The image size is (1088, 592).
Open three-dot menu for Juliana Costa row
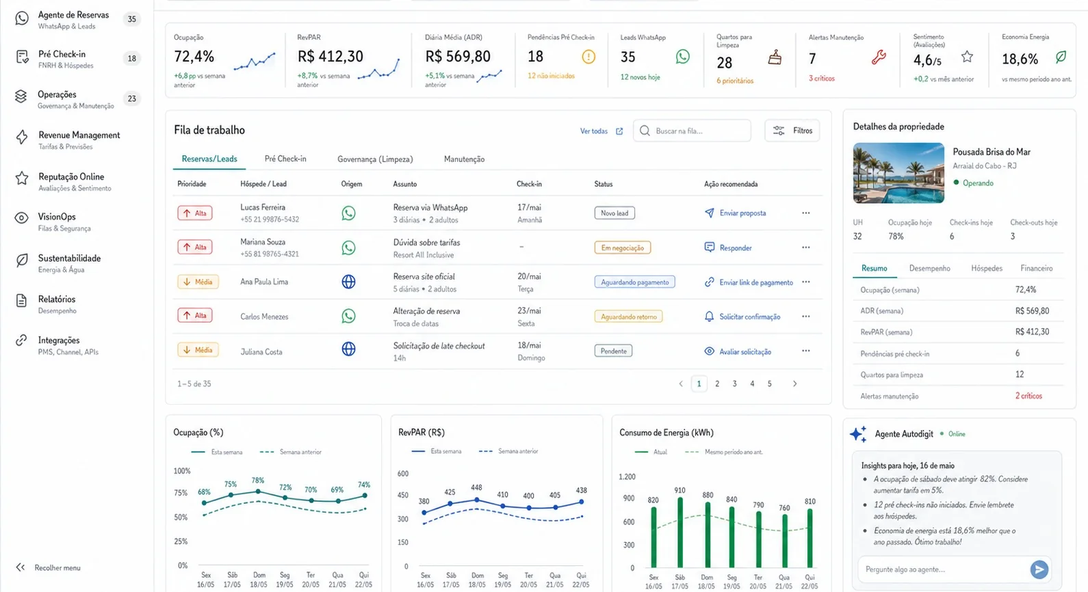click(x=806, y=351)
